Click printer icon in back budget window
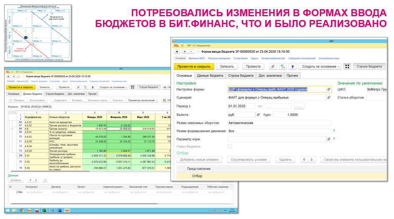Screen dimensions: 394x219 (x=165, y=87)
